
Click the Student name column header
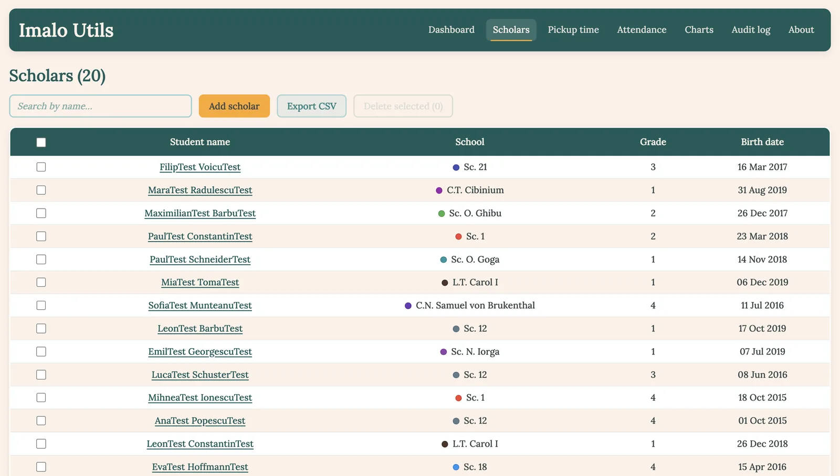(200, 142)
